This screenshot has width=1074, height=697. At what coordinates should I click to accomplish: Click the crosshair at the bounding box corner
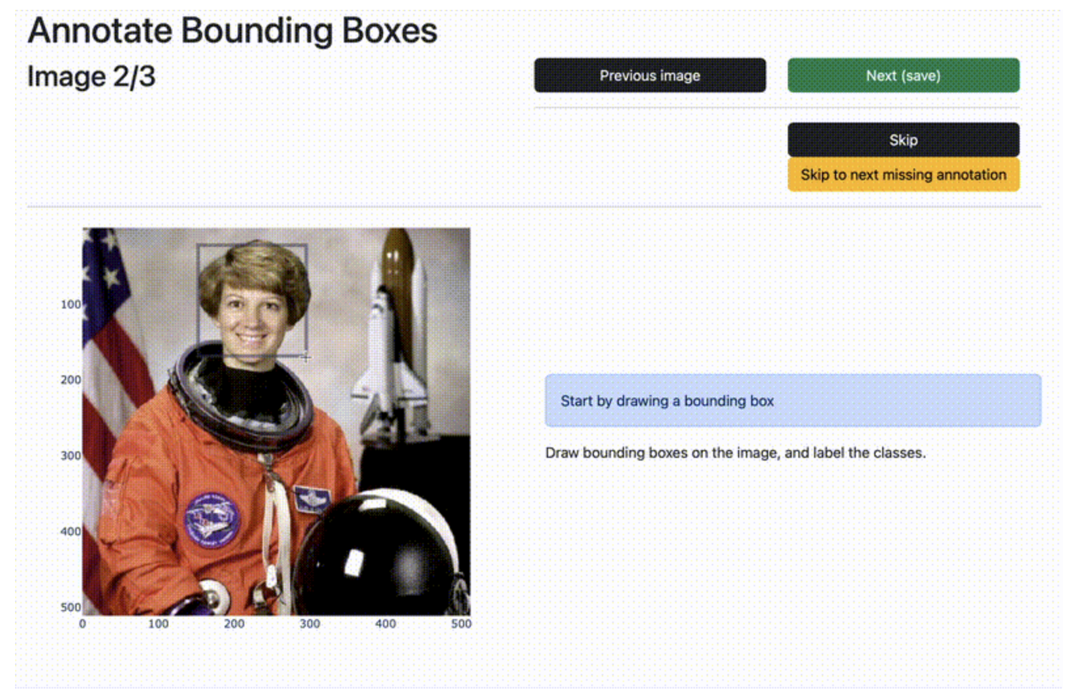tap(306, 357)
